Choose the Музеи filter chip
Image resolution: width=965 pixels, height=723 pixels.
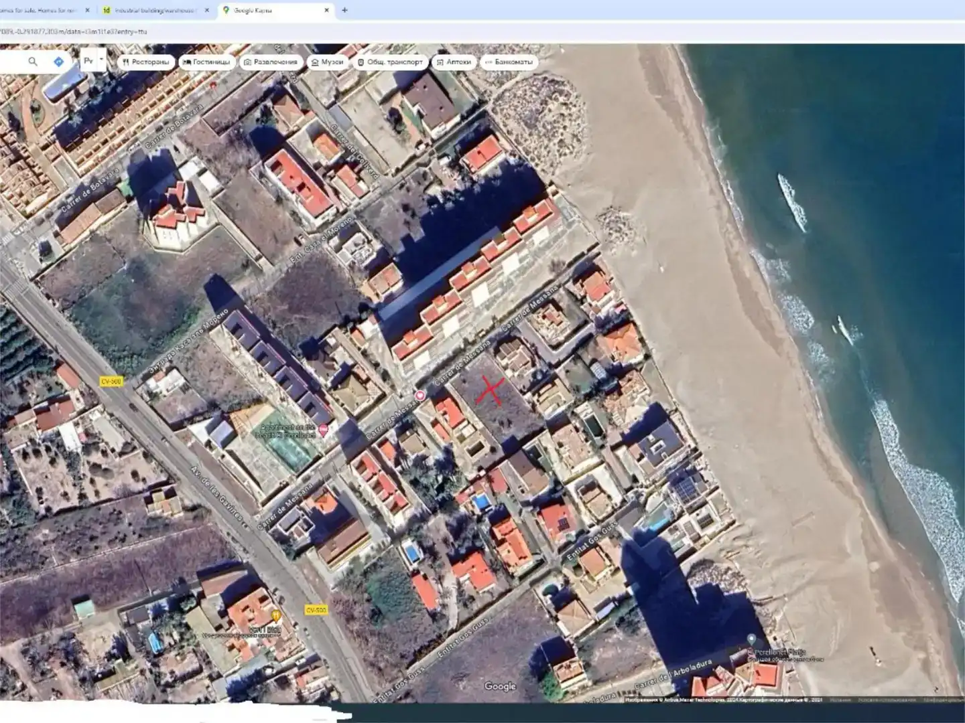coord(328,62)
